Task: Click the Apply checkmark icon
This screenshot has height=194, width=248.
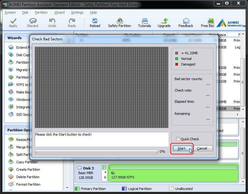Action: click(x=13, y=21)
